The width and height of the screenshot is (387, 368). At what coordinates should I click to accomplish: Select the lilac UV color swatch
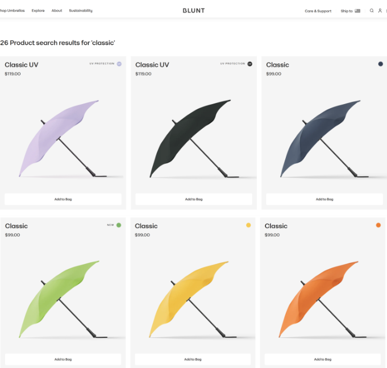coord(119,64)
